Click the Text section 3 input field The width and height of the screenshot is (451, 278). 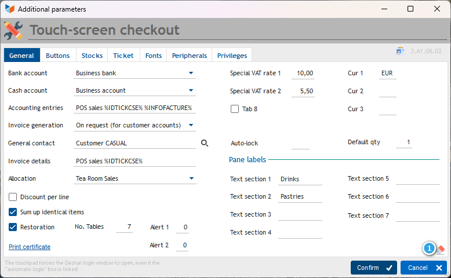pos(300,215)
